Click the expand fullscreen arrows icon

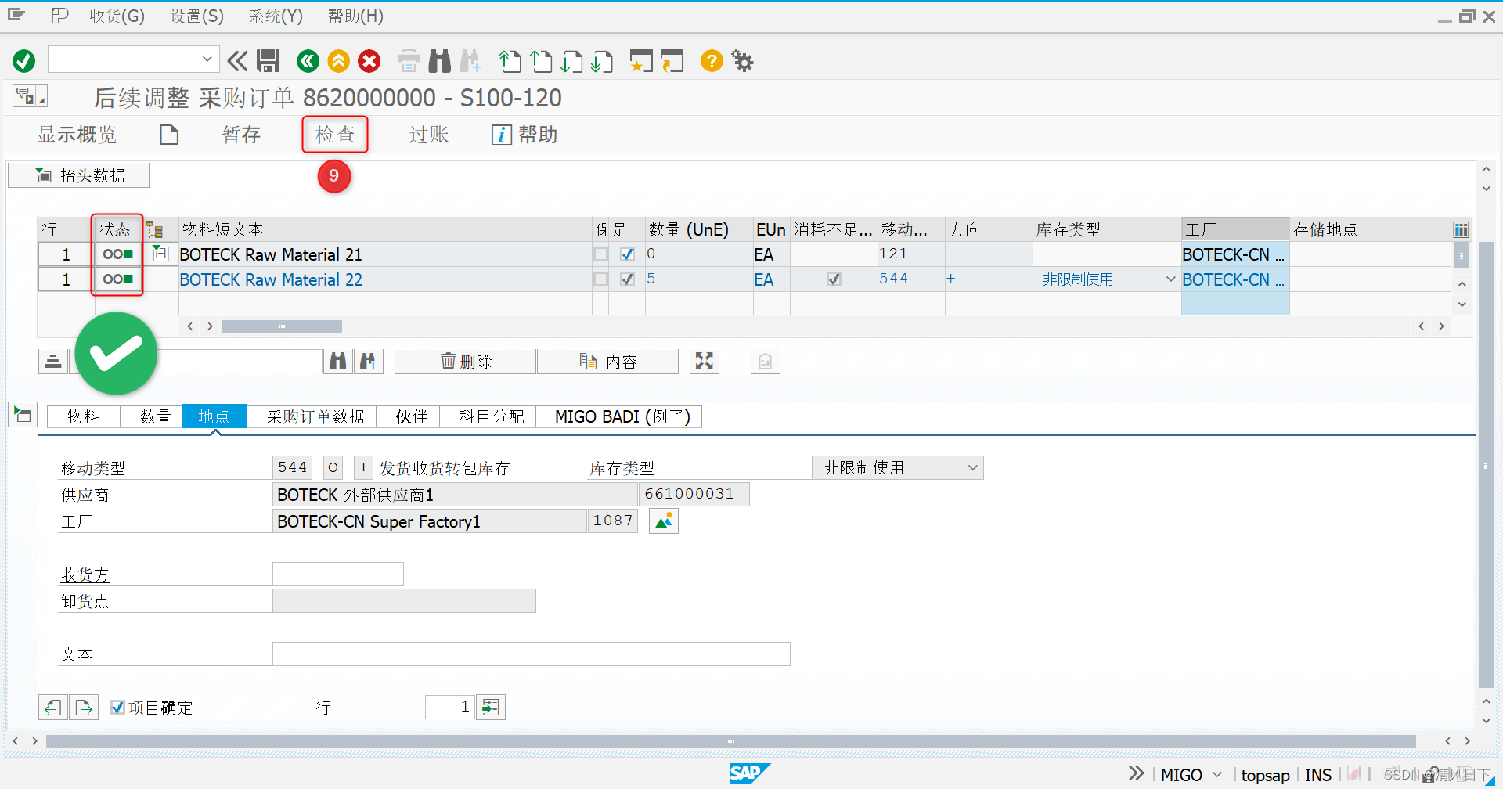point(705,361)
